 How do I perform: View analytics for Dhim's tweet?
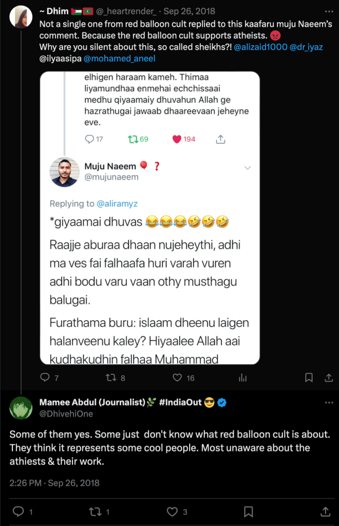(x=243, y=378)
